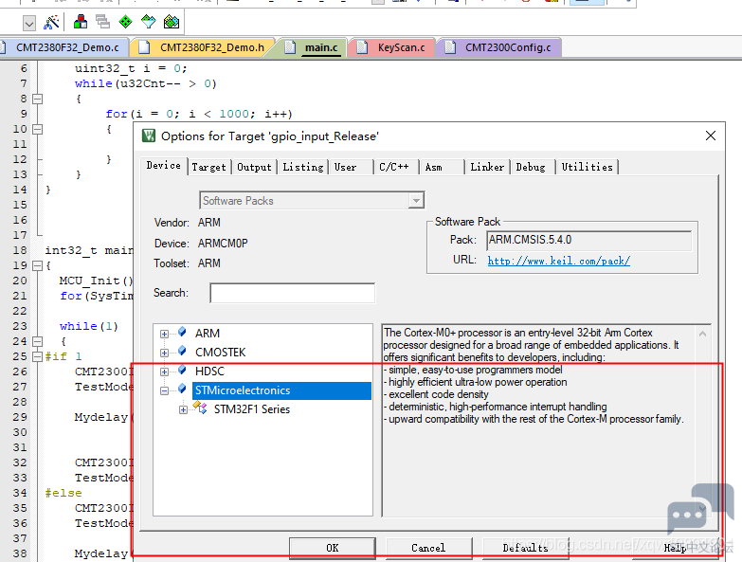Click the Defaults button
Screen dimensions: 742x562
tap(525, 548)
